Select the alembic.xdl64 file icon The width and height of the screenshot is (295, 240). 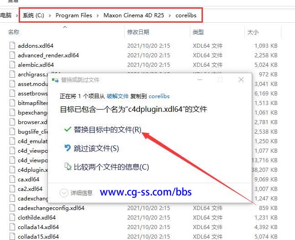pyautogui.click(x=12, y=65)
